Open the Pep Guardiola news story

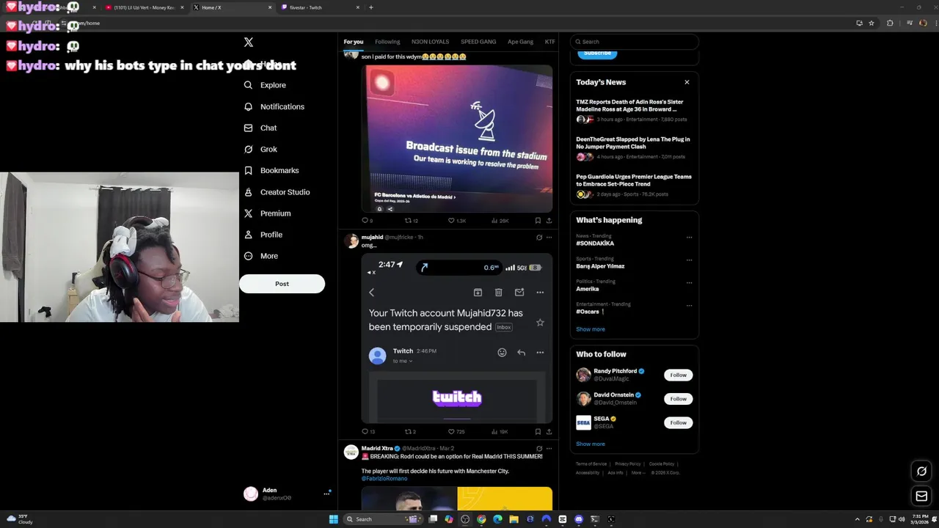pos(634,185)
